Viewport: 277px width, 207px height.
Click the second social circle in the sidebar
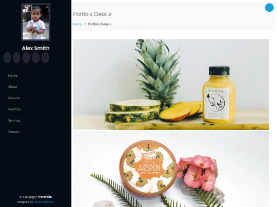[16, 58]
